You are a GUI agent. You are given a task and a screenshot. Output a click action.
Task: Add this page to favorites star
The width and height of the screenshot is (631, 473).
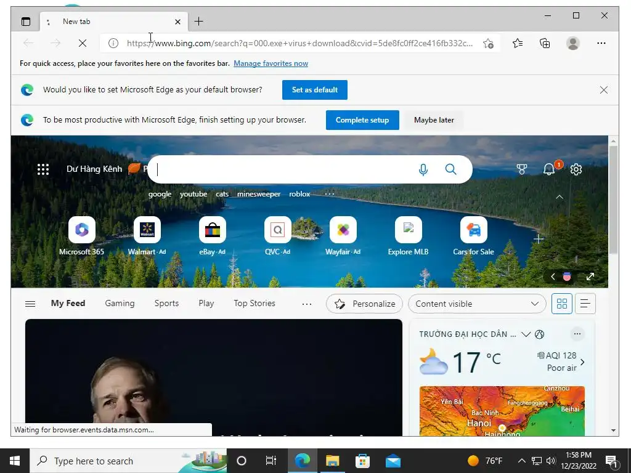[488, 44]
